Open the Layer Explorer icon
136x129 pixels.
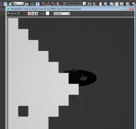[x=106, y=4]
